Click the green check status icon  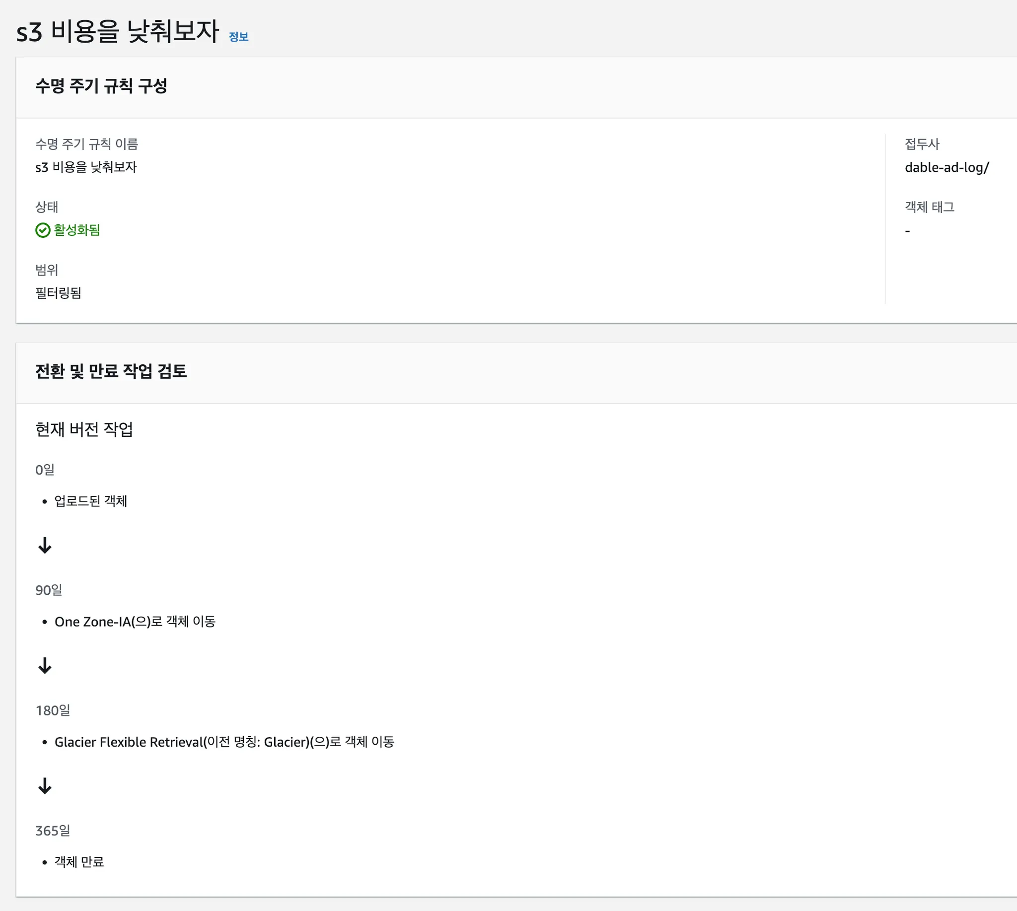[43, 230]
